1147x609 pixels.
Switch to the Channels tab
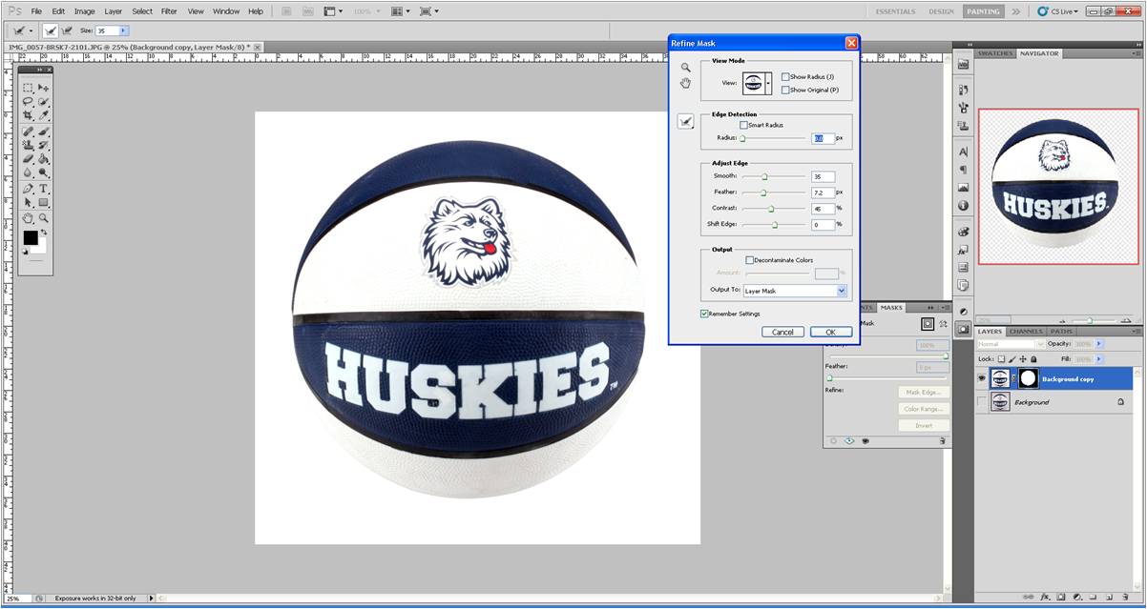click(1026, 332)
